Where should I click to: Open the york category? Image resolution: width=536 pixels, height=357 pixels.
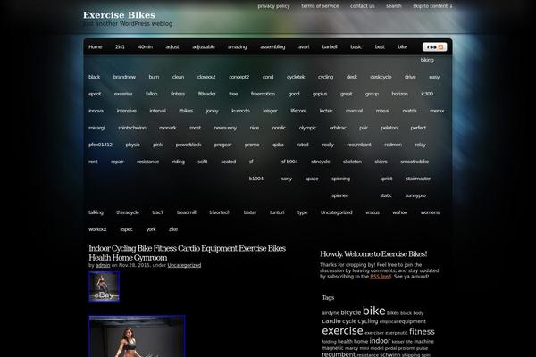(151, 229)
